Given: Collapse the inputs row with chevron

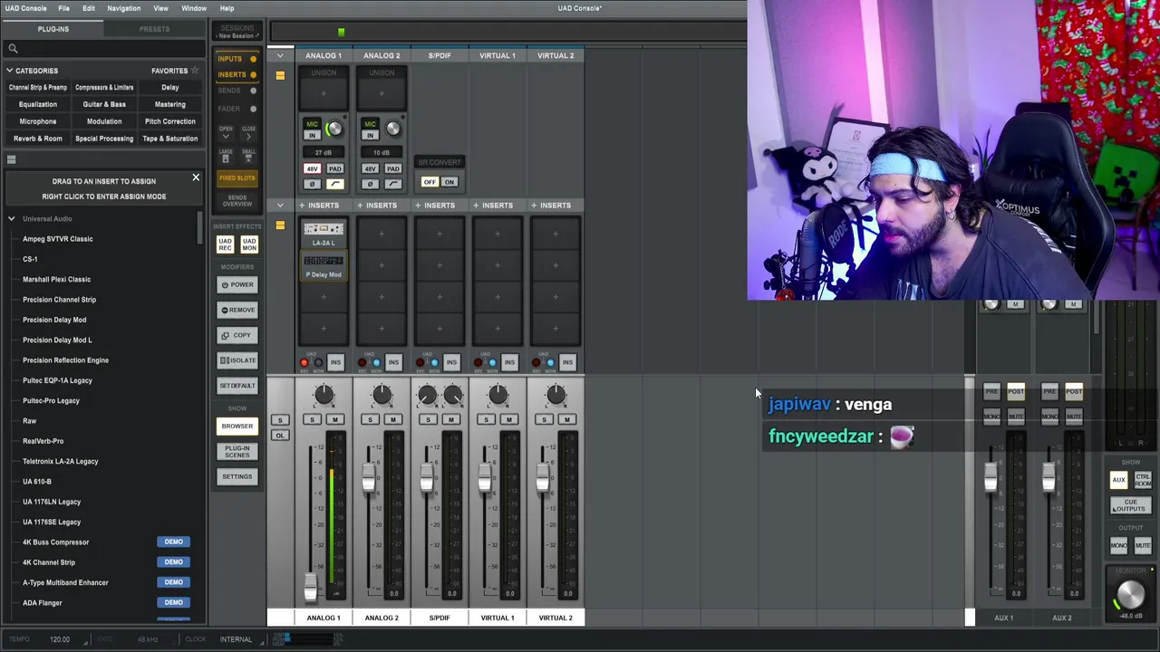Looking at the screenshot, I should [x=280, y=56].
